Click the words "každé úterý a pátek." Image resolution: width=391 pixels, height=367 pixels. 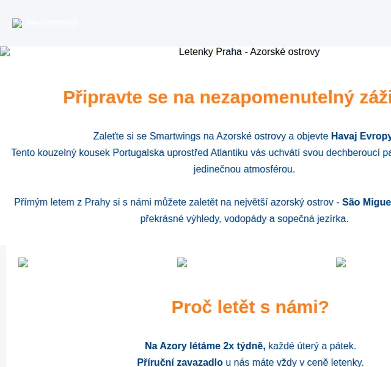point(312,346)
